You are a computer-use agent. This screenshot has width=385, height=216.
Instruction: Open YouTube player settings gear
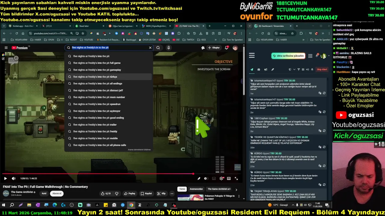[x=221, y=178]
